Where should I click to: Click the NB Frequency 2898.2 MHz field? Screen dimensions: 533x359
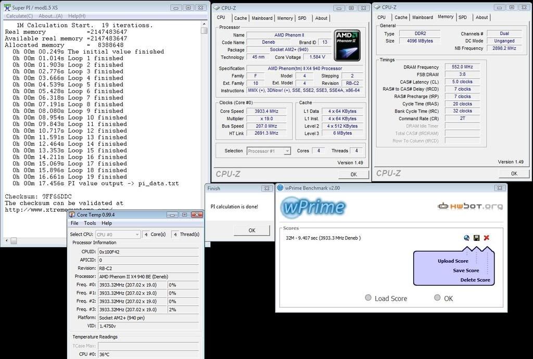504,48
